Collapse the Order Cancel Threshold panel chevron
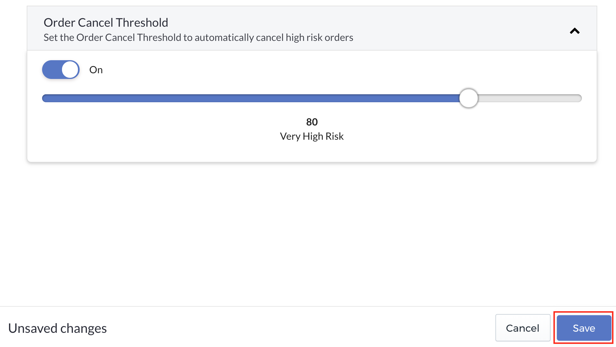This screenshot has height=347, width=616. [x=574, y=31]
